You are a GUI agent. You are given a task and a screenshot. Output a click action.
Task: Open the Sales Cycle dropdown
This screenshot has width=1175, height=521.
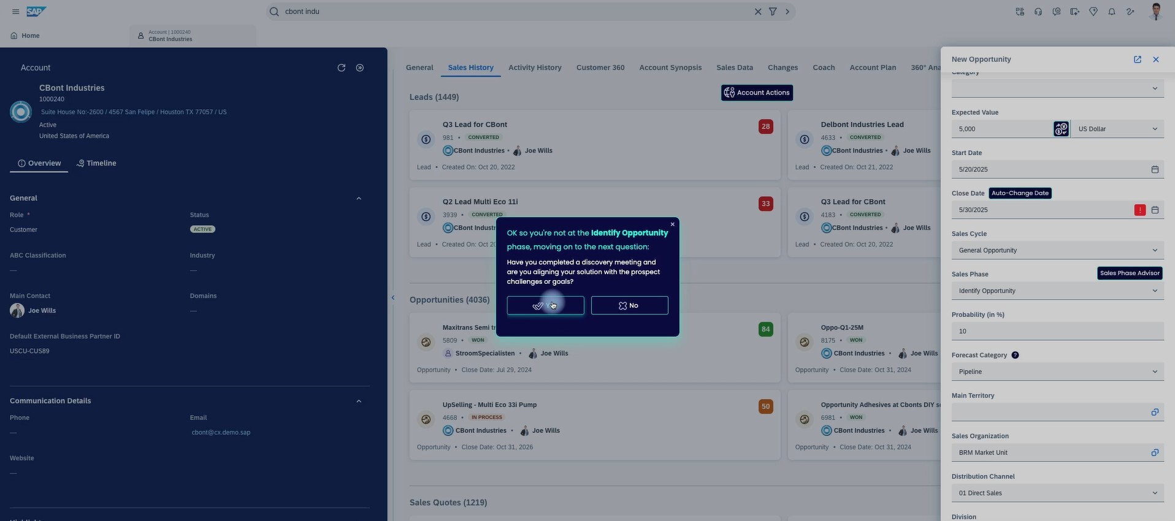click(1058, 250)
